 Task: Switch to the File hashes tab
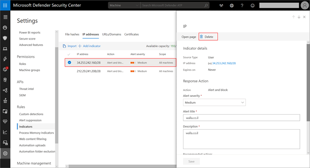(x=72, y=34)
